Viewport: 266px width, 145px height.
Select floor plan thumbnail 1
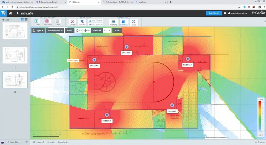point(15,31)
